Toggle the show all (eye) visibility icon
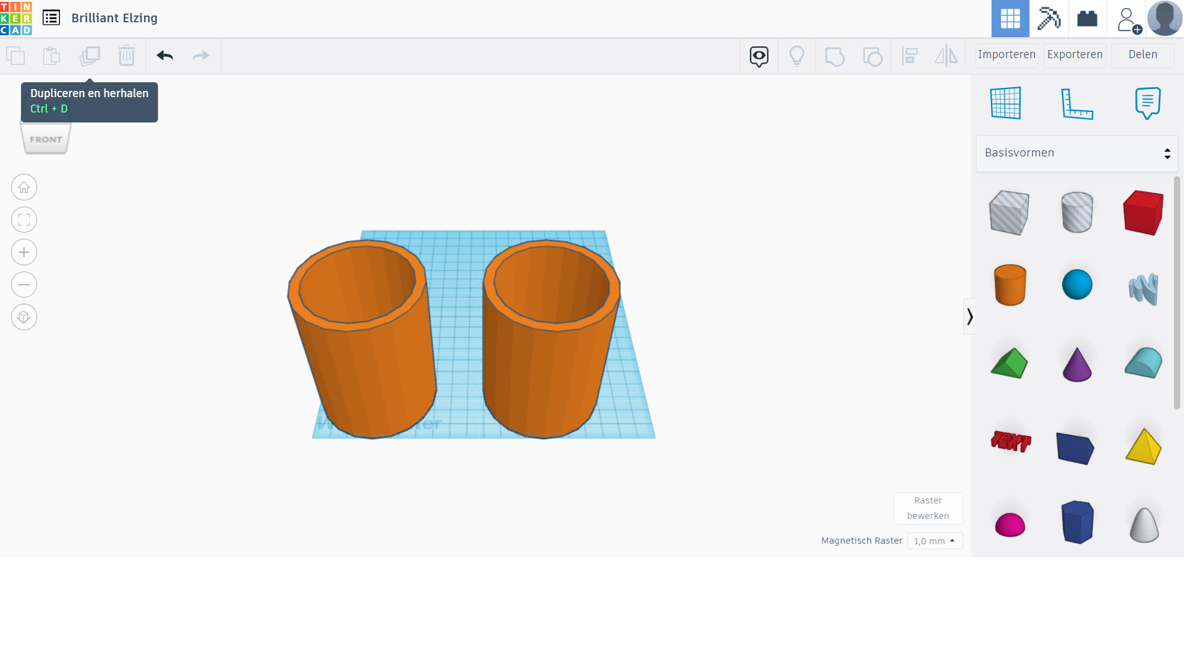This screenshot has height=668, width=1187. 759,56
